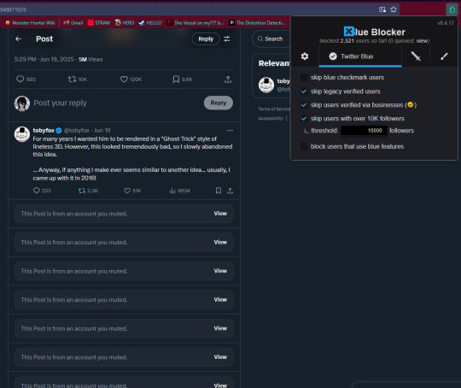
Task: Click the 233 replies icon on the tobyfox post
Action: coord(37,191)
